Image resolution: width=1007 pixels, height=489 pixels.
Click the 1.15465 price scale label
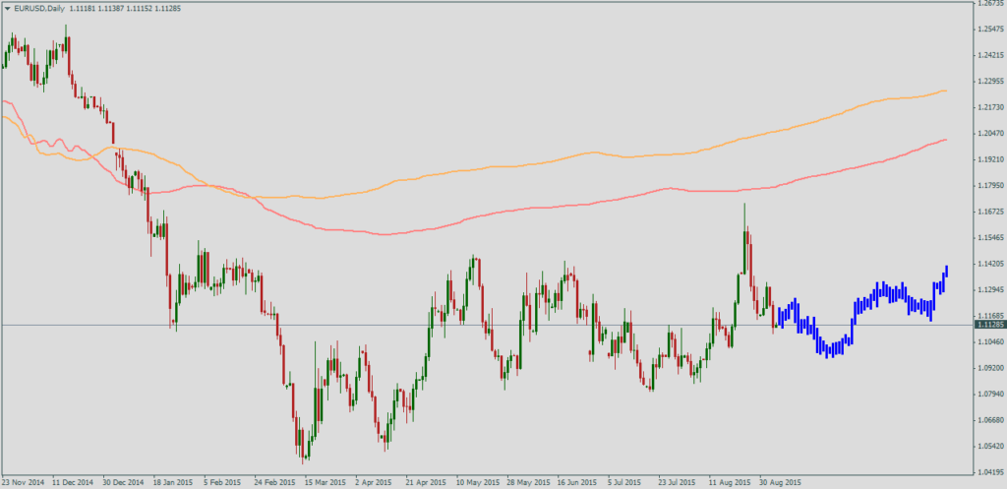pos(987,238)
